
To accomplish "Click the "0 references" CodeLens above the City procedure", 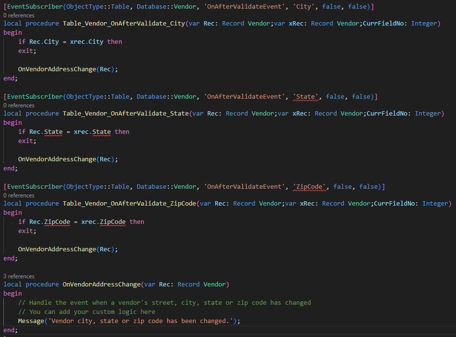I will coord(19,15).
